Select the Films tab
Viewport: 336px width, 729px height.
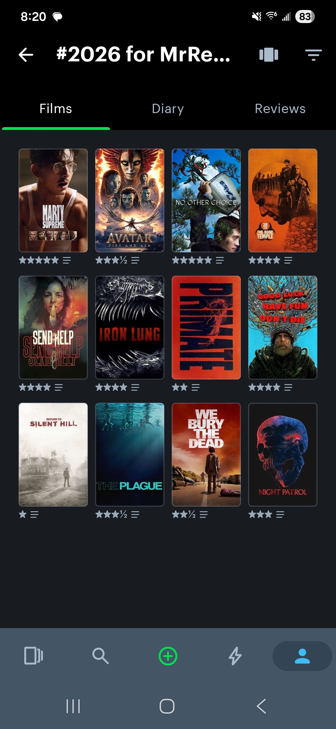coord(56,109)
